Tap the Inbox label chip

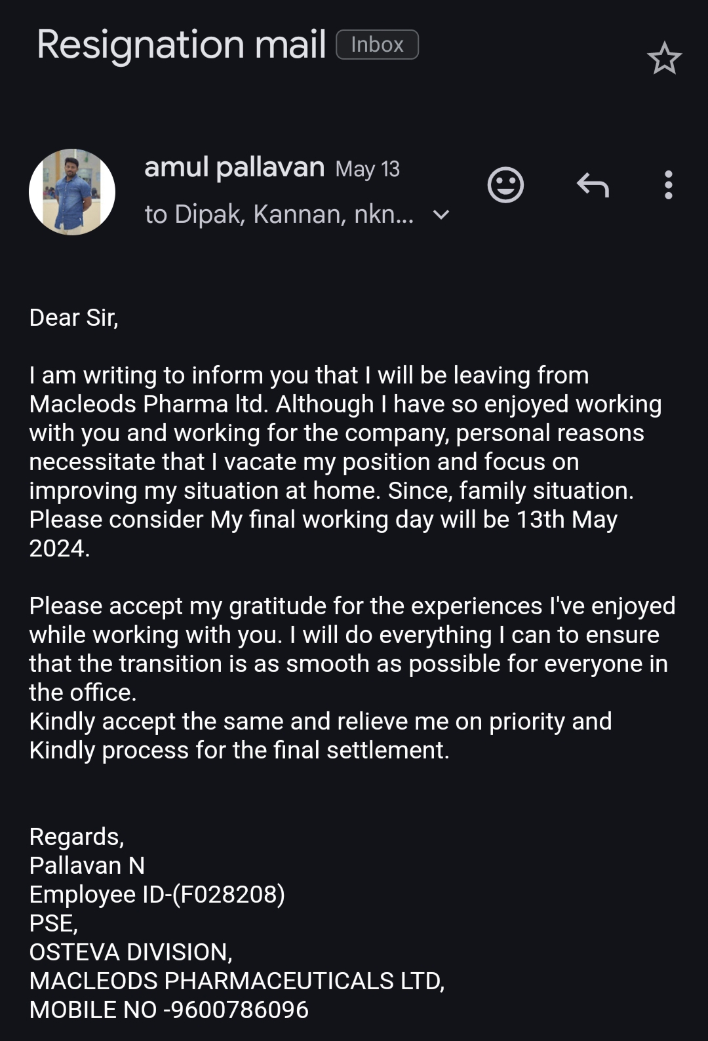(x=377, y=45)
